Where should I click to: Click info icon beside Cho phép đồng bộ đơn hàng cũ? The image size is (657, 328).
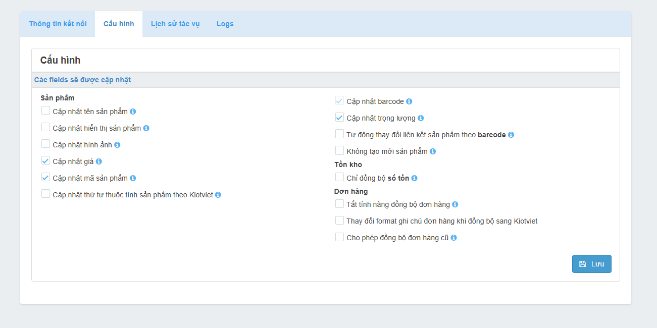pyautogui.click(x=454, y=238)
